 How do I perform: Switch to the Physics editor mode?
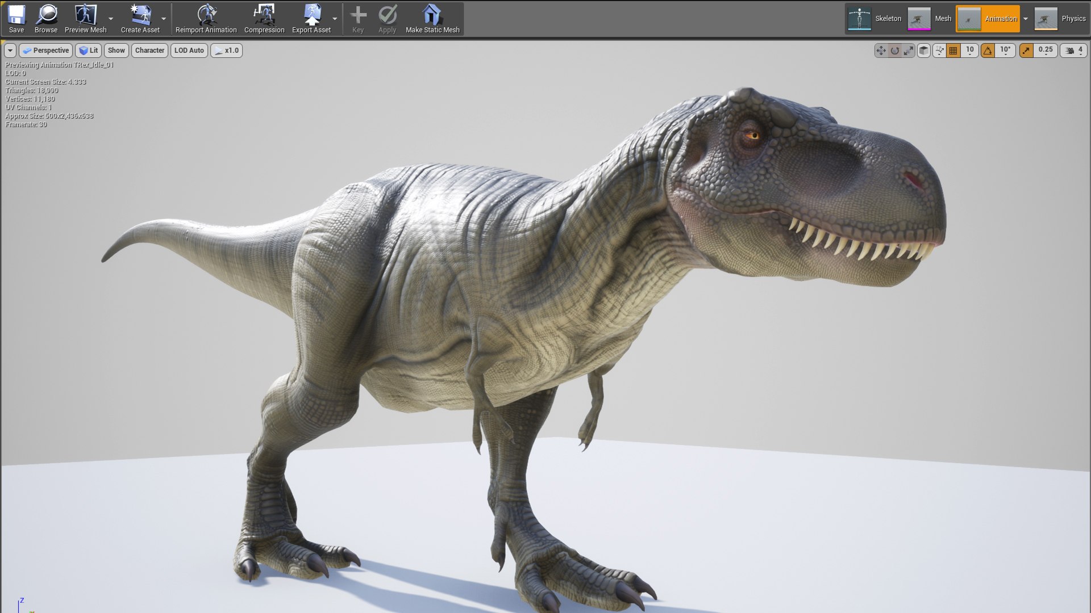(1060, 19)
